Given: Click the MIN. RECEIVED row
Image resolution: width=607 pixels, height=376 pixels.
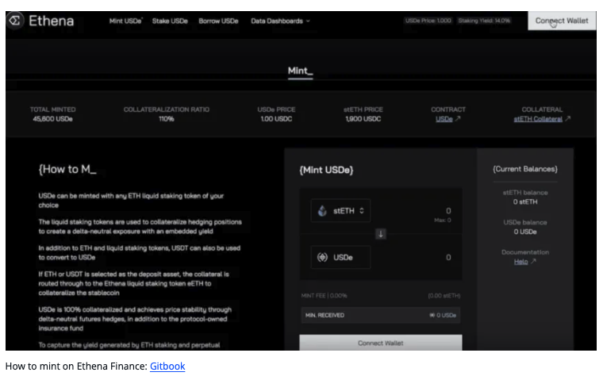Looking at the screenshot, I should (x=381, y=315).
